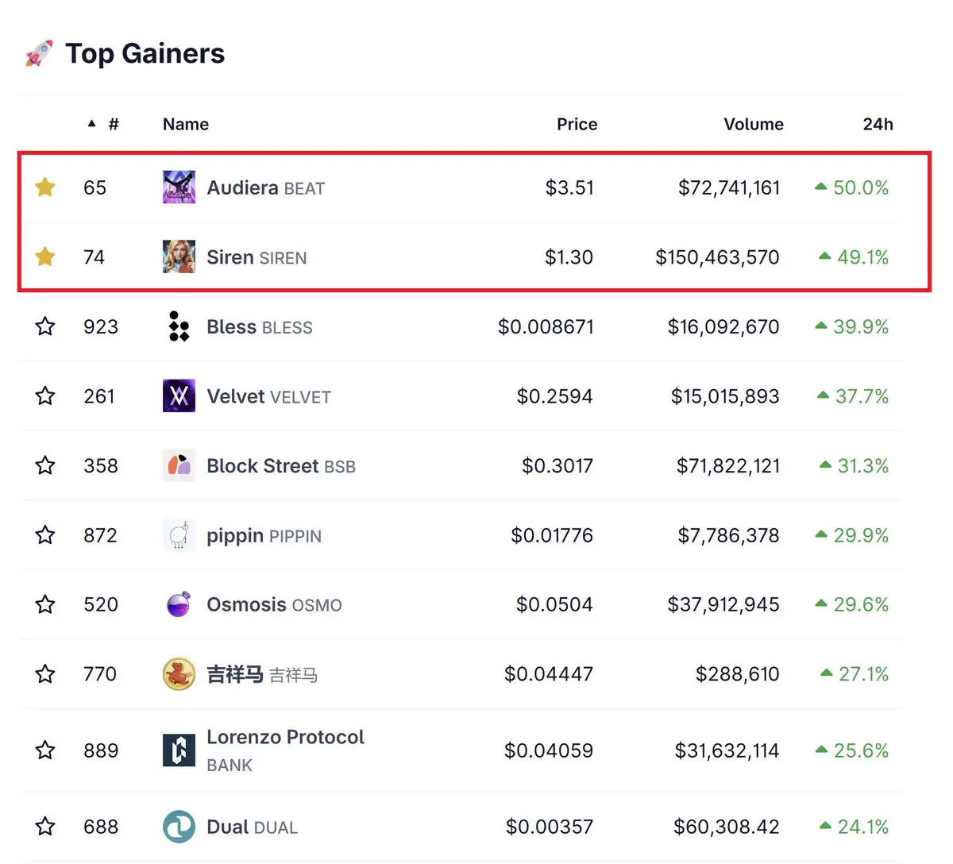Viewport: 953px width, 864px height.
Task: Sort by the Name column header
Action: point(186,124)
